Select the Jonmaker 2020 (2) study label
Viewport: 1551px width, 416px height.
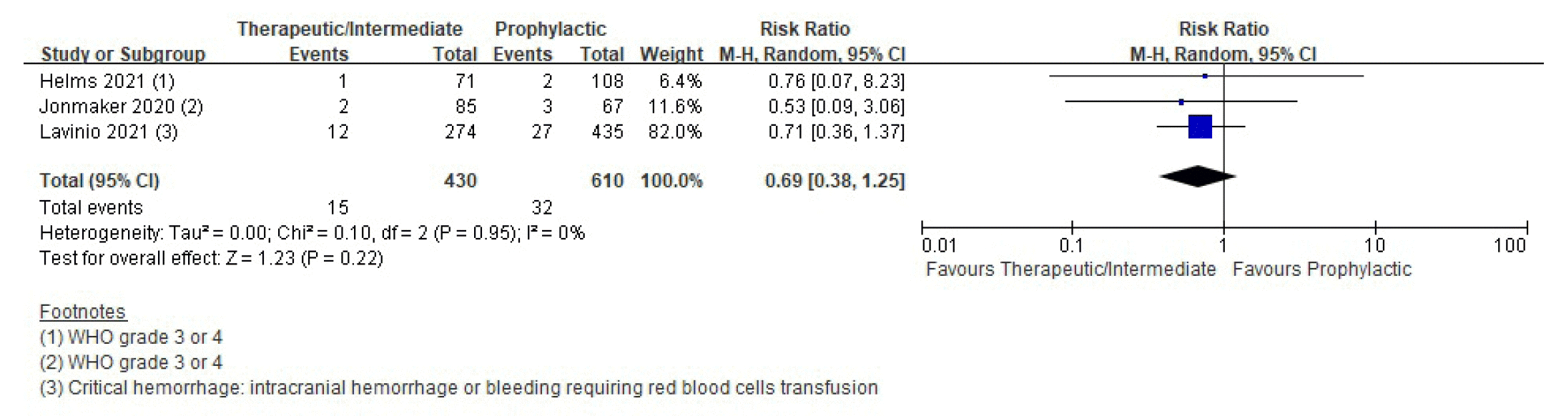121,107
